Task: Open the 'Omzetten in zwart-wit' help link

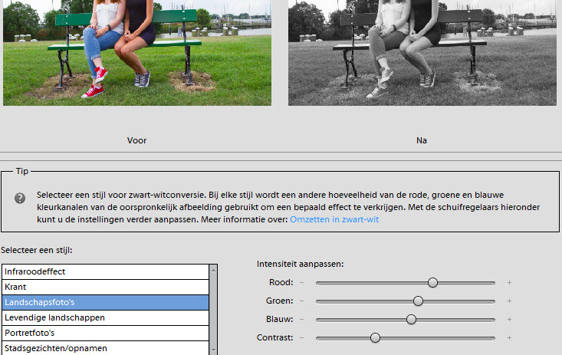Action: click(334, 219)
